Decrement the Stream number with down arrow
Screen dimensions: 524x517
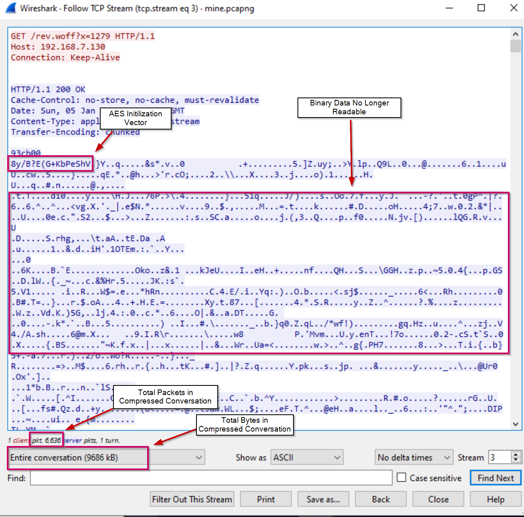516,460
